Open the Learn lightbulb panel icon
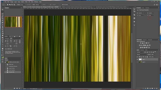 point(134,25)
